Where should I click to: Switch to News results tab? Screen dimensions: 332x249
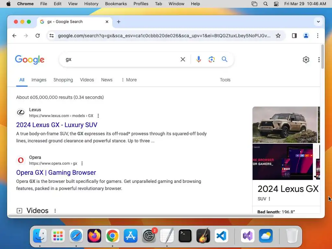[107, 80]
